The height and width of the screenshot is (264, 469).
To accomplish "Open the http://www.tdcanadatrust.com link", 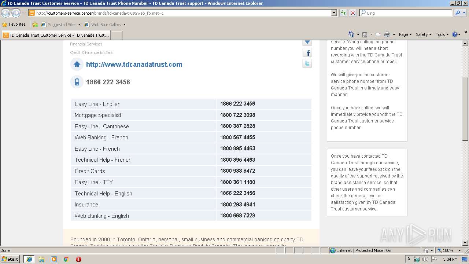I will point(134,65).
